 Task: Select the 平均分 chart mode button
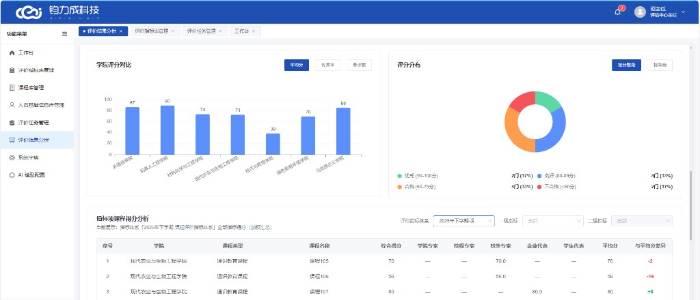pos(297,65)
